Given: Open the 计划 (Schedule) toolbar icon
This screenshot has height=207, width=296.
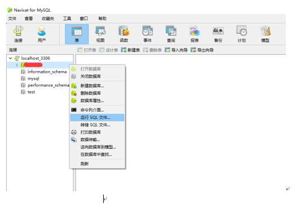Looking at the screenshot, I should click(x=242, y=34).
